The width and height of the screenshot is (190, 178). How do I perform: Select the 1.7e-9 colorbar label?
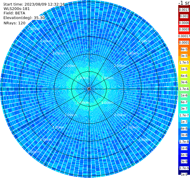point(184,168)
